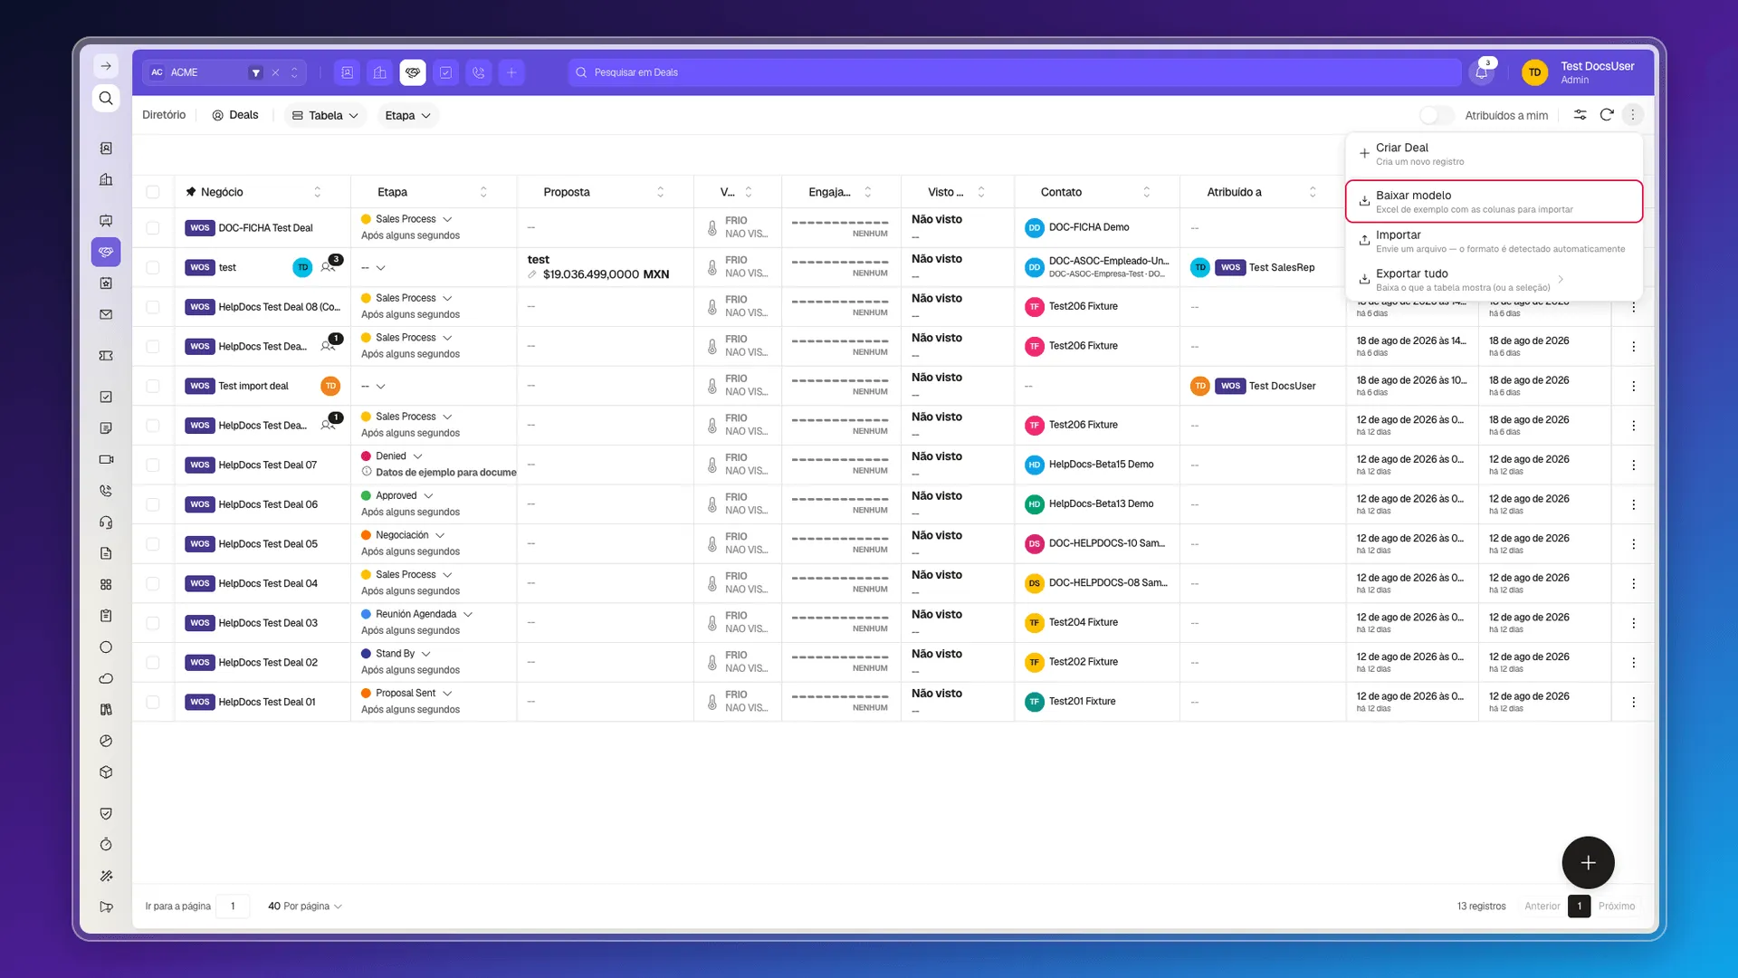Select checkbox for HelpDocs Test Deal 04
1738x978 pixels.
coord(152,583)
